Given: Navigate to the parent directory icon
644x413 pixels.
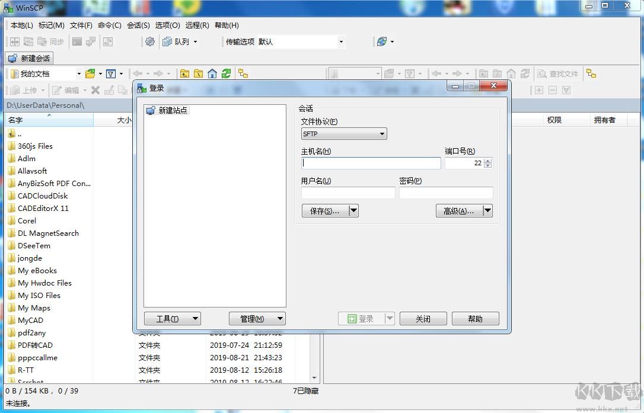Looking at the screenshot, I should [186, 73].
